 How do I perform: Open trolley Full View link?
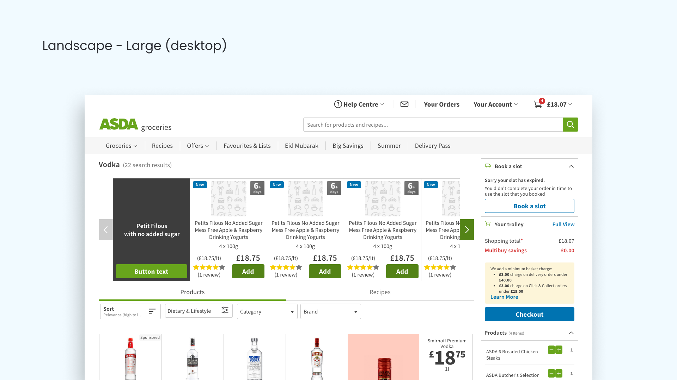[x=563, y=224]
